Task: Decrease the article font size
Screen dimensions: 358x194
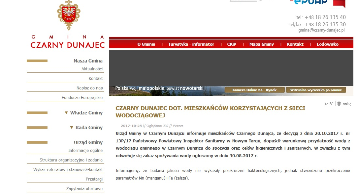Action: coord(326,104)
